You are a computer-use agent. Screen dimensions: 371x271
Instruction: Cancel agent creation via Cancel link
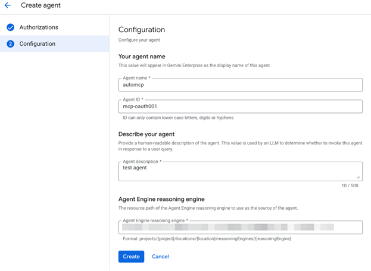pyautogui.click(x=160, y=257)
